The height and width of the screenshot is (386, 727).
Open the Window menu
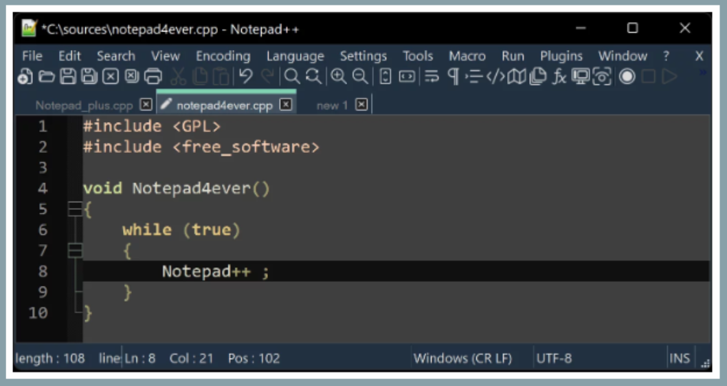pyautogui.click(x=623, y=56)
